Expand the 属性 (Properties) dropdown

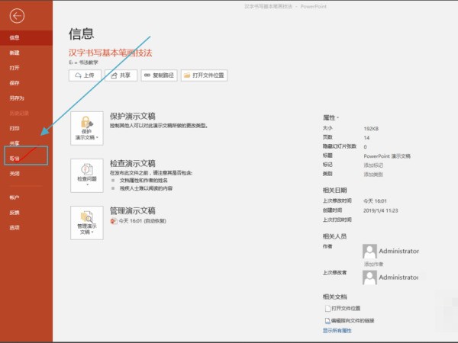[331, 118]
